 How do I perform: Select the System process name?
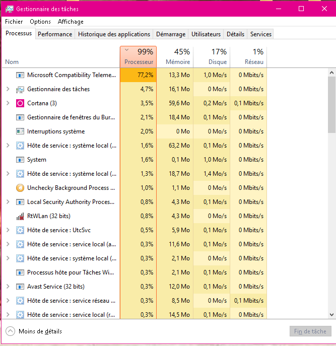(x=37, y=160)
